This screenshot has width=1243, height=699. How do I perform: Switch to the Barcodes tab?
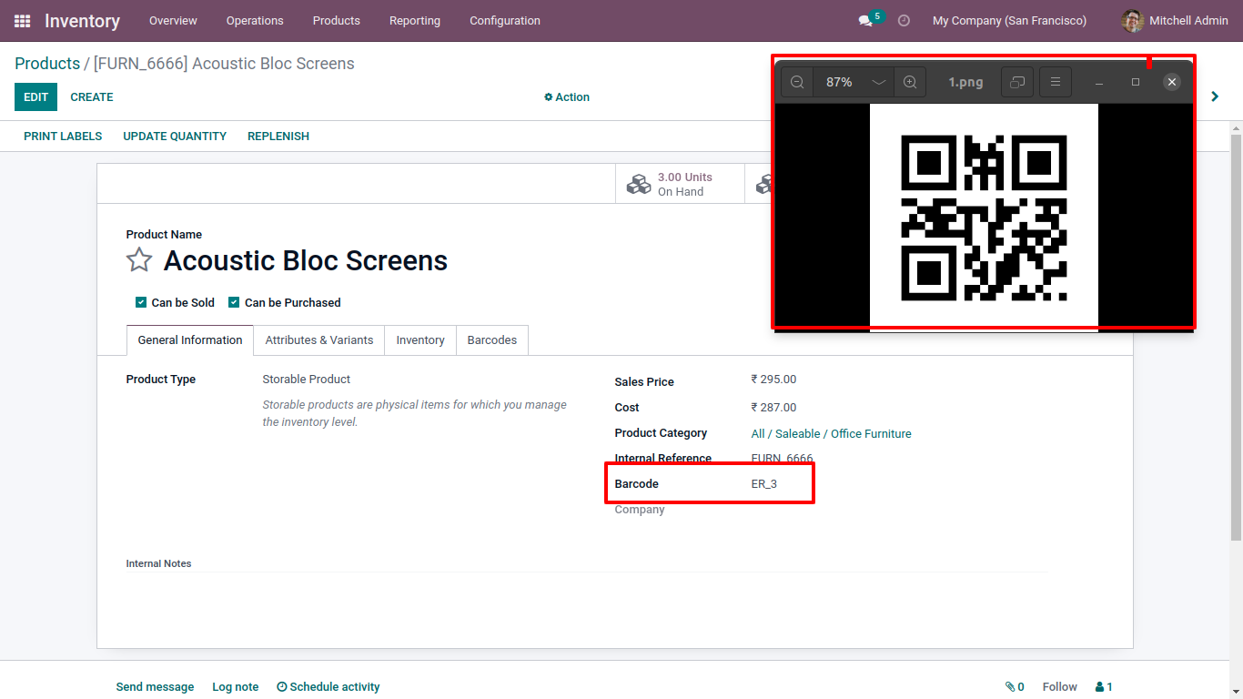[492, 340]
